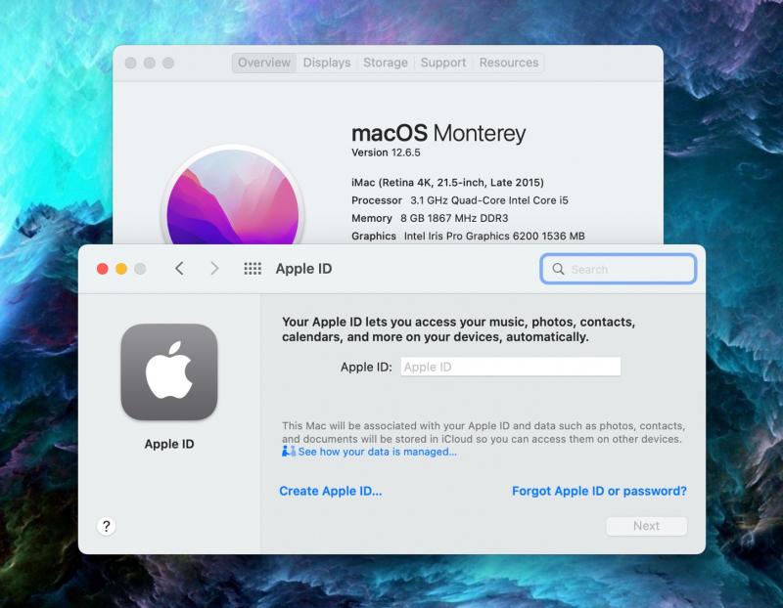Focus the Apple ID text field

tap(510, 368)
